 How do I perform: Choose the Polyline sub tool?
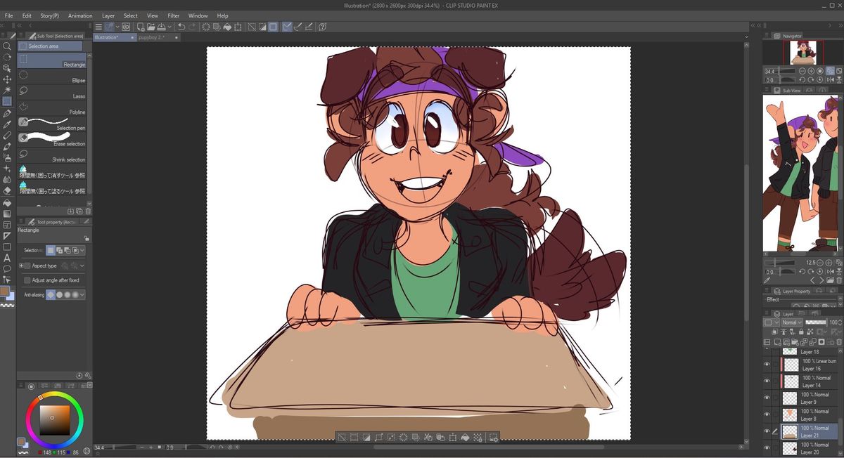52,108
